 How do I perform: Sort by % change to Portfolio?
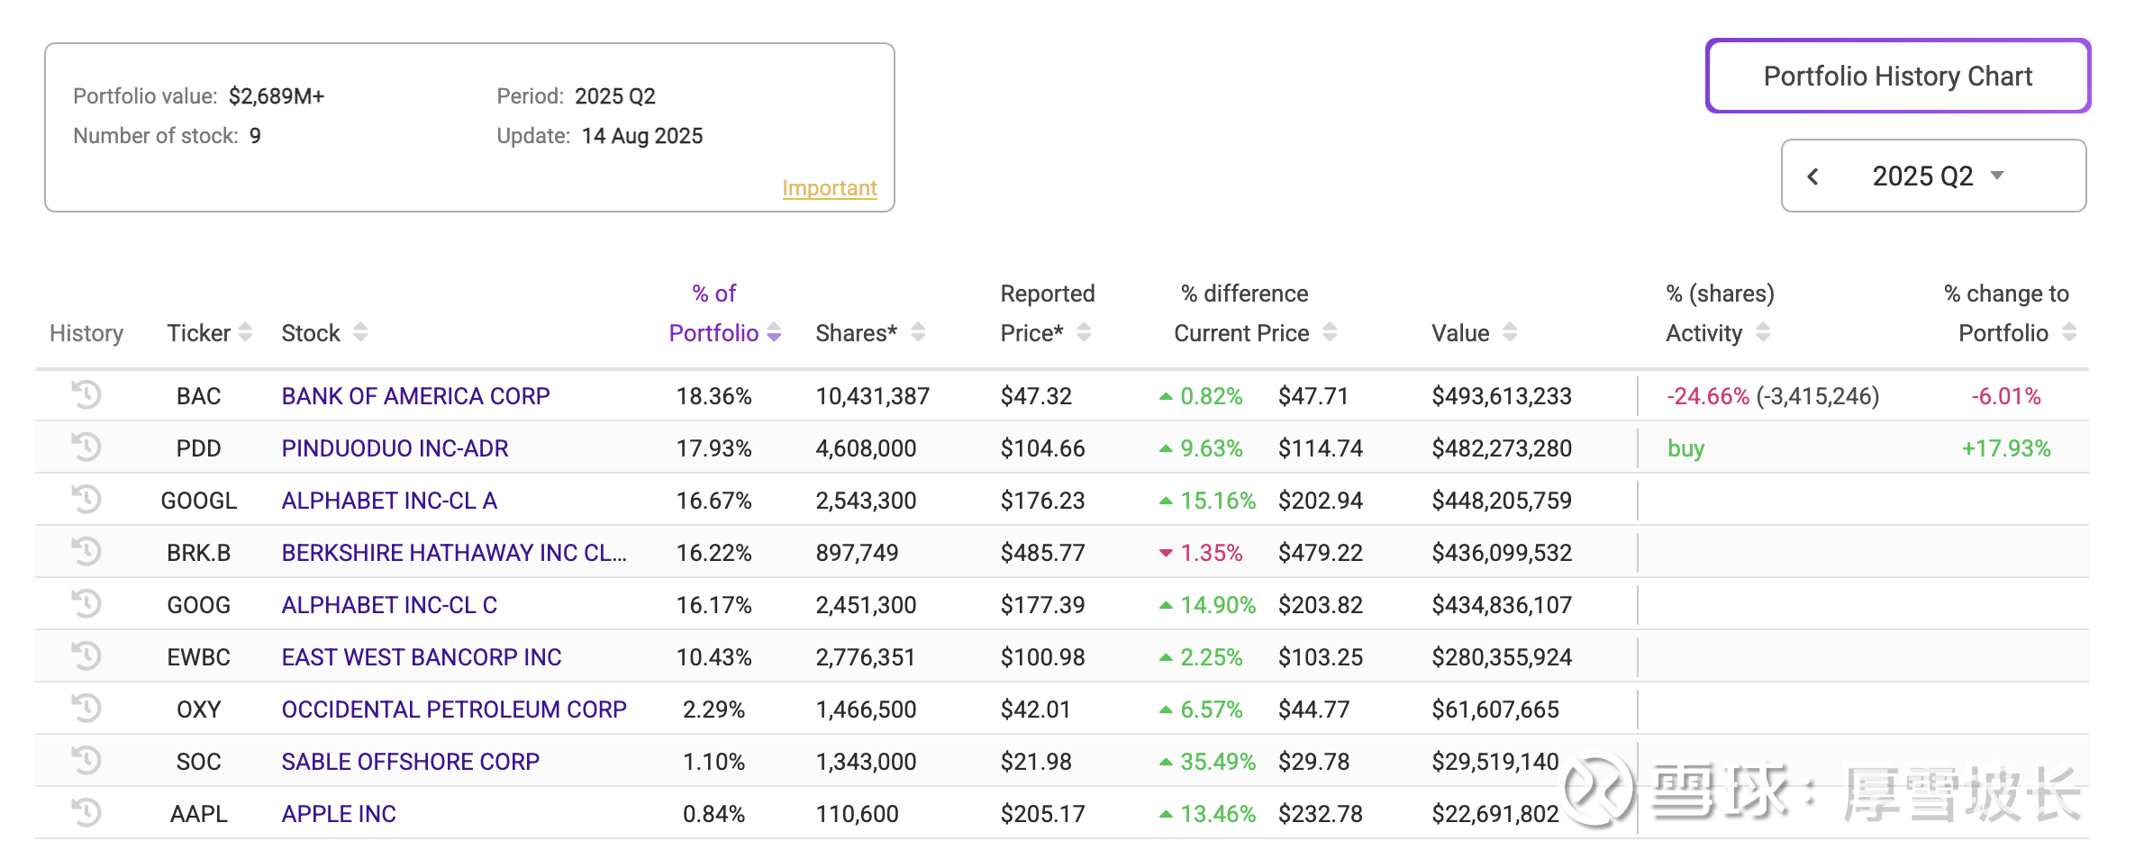click(x=2069, y=333)
